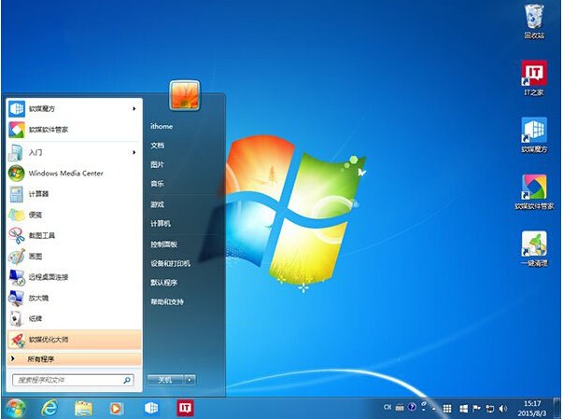Launch 远程桌面连接 (Remote Desktop Connection)
The height and width of the screenshot is (419, 563).
pyautogui.click(x=49, y=277)
